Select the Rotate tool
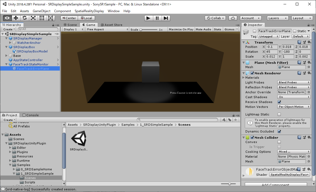The height and width of the screenshot is (192, 316). (x=24, y=18)
